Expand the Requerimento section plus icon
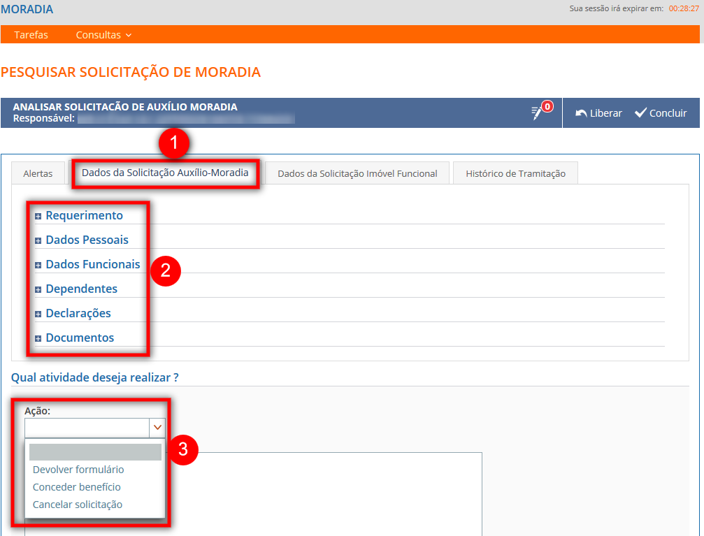Image resolution: width=704 pixels, height=536 pixels. 38,216
